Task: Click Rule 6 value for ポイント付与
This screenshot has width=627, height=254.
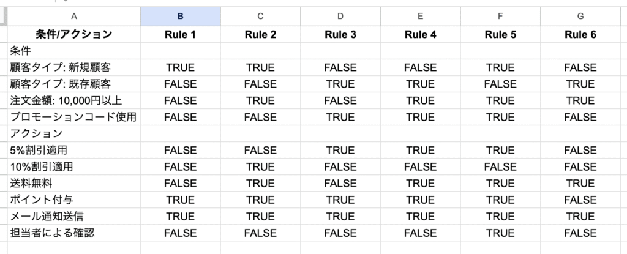Action: [580, 200]
